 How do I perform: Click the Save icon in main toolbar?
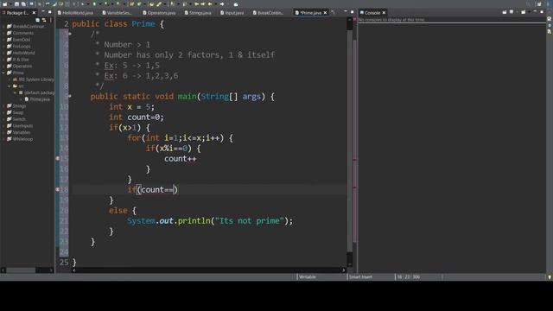coord(16,3)
